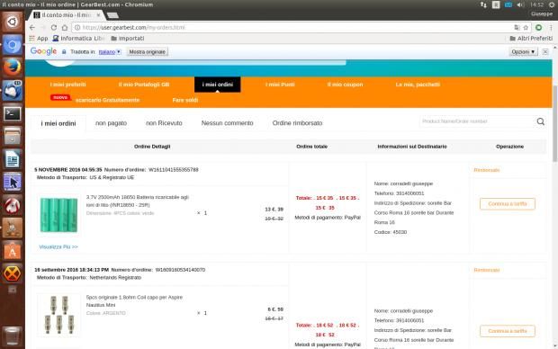Open Chromium three-dot menu

(551, 27)
